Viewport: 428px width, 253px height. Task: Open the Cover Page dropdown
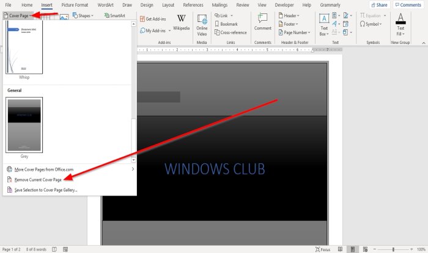tap(18, 15)
